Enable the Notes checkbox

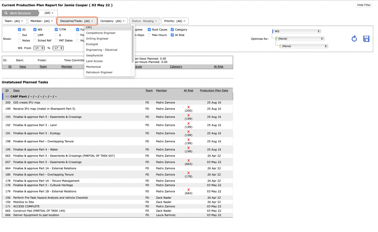tap(19, 41)
